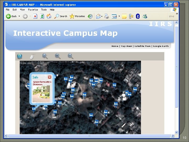Open the Messenger people icon

145,16
